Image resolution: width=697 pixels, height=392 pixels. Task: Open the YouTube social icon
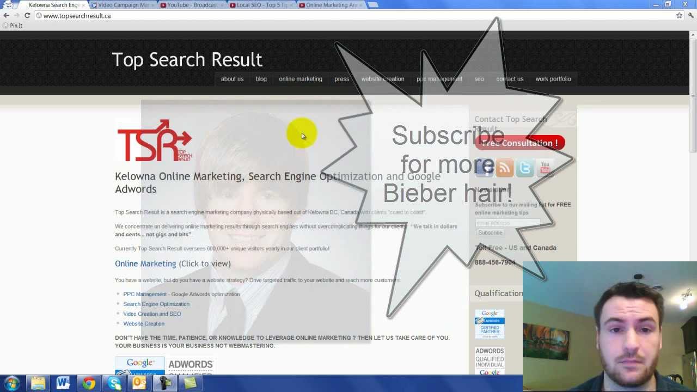[545, 168]
